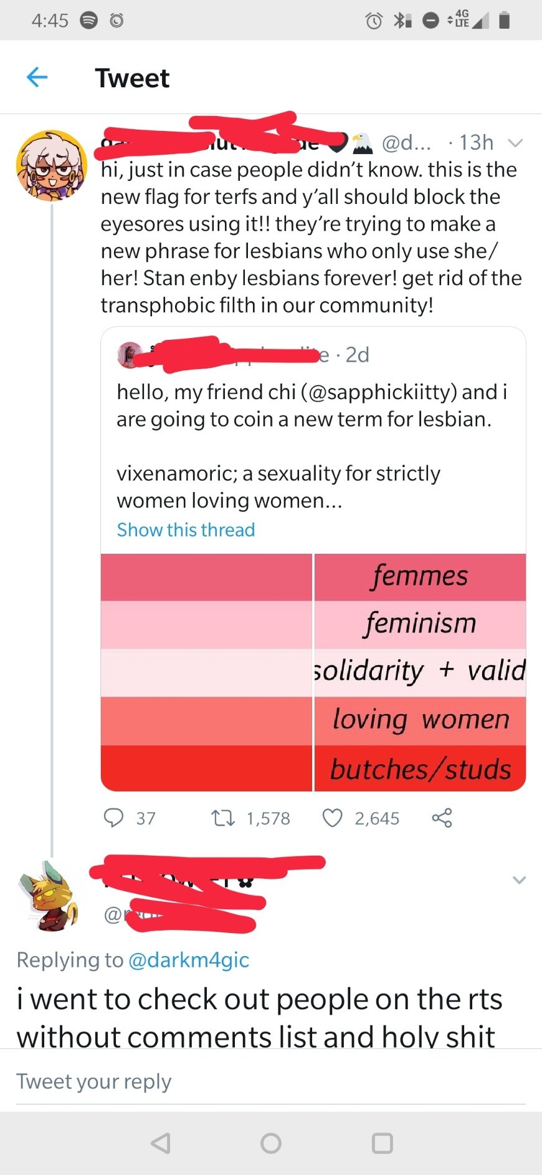Tap the back arrow icon

point(37,77)
